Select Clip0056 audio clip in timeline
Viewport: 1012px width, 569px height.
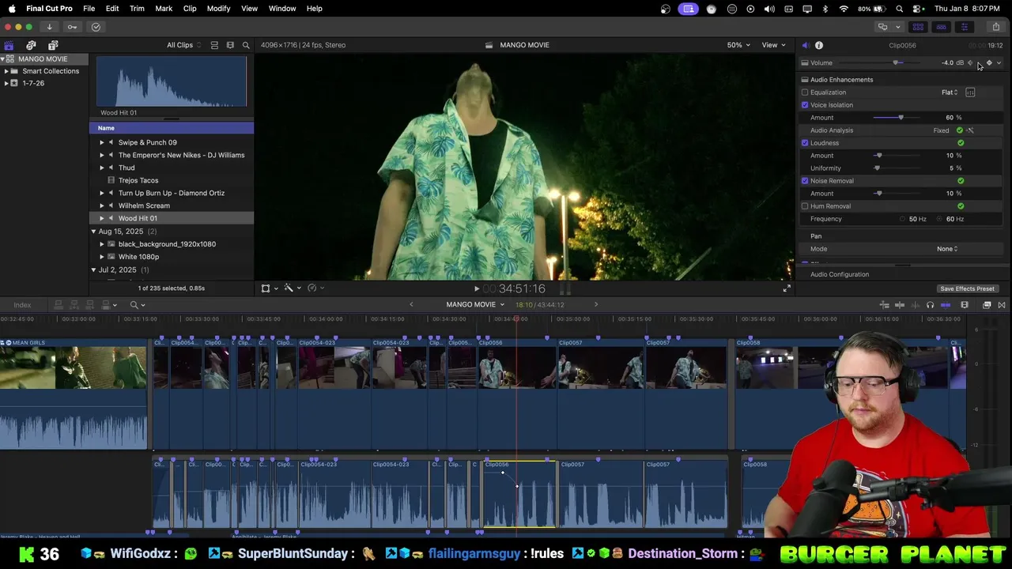pyautogui.click(x=519, y=495)
